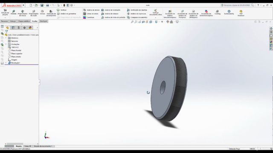Click the Print icon

pos(47,5)
